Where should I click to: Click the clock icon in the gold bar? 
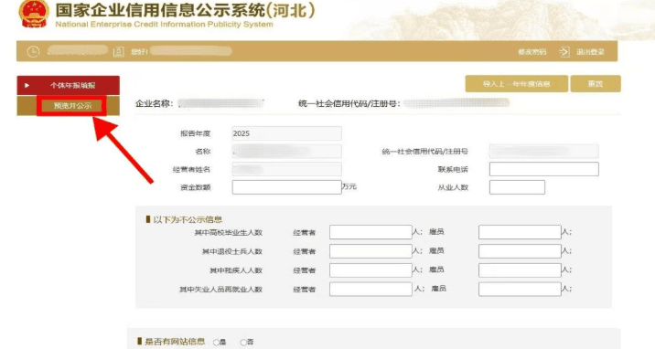34,52
